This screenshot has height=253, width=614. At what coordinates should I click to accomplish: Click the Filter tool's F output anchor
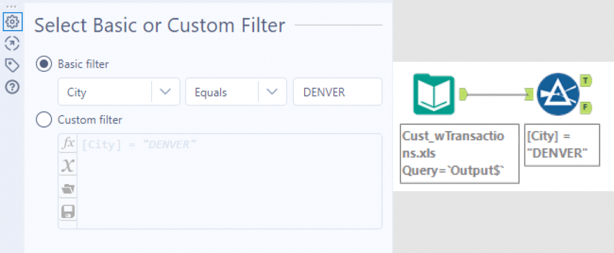coord(585,108)
